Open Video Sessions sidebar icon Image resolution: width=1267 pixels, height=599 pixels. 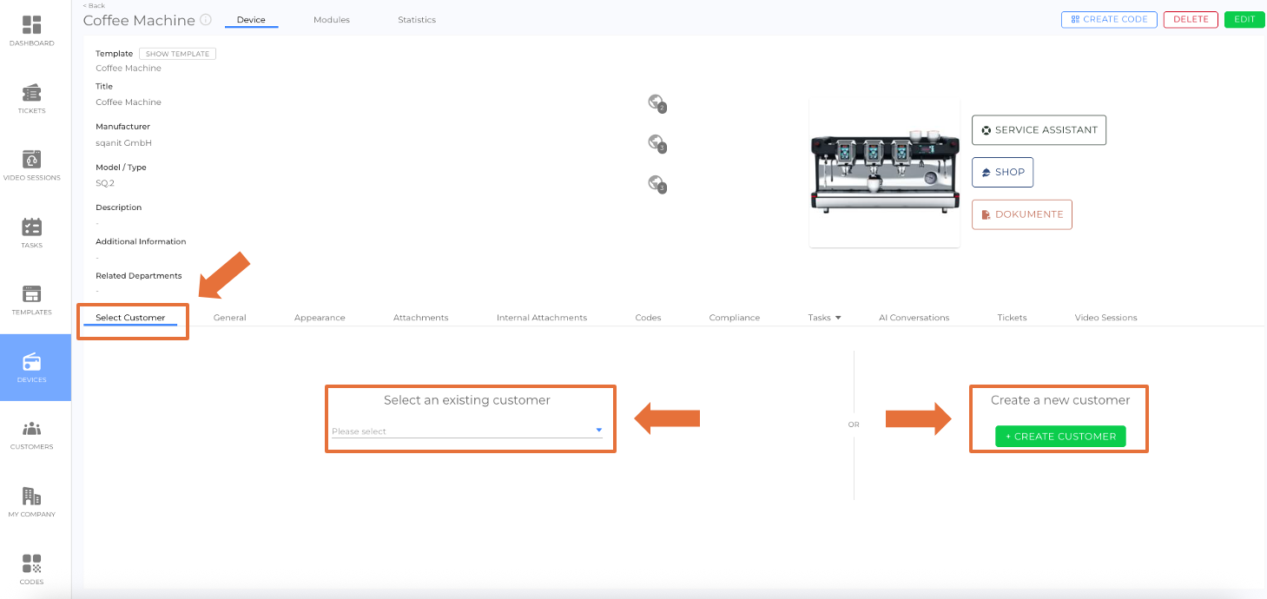pyautogui.click(x=31, y=161)
